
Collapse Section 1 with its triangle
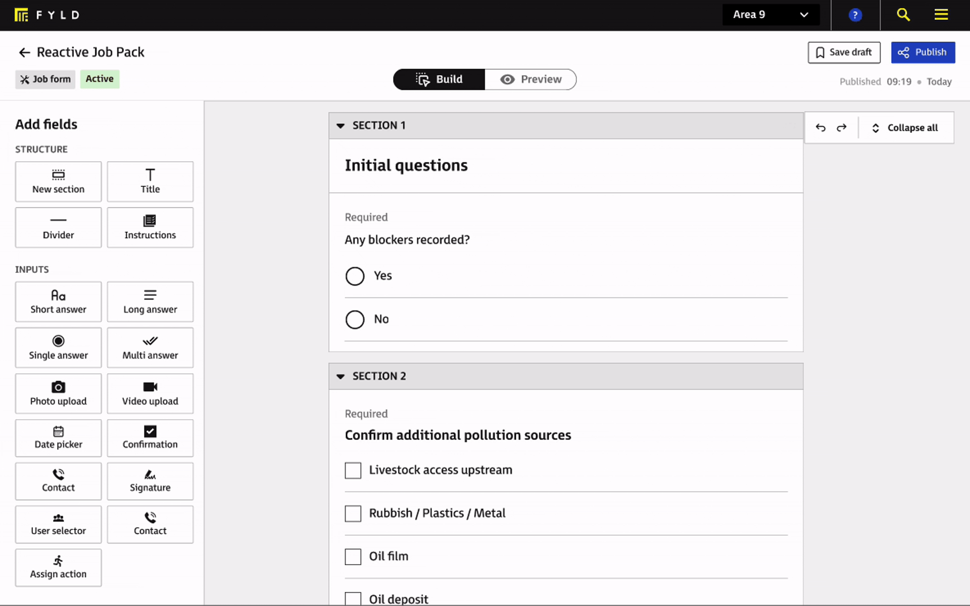pos(341,126)
